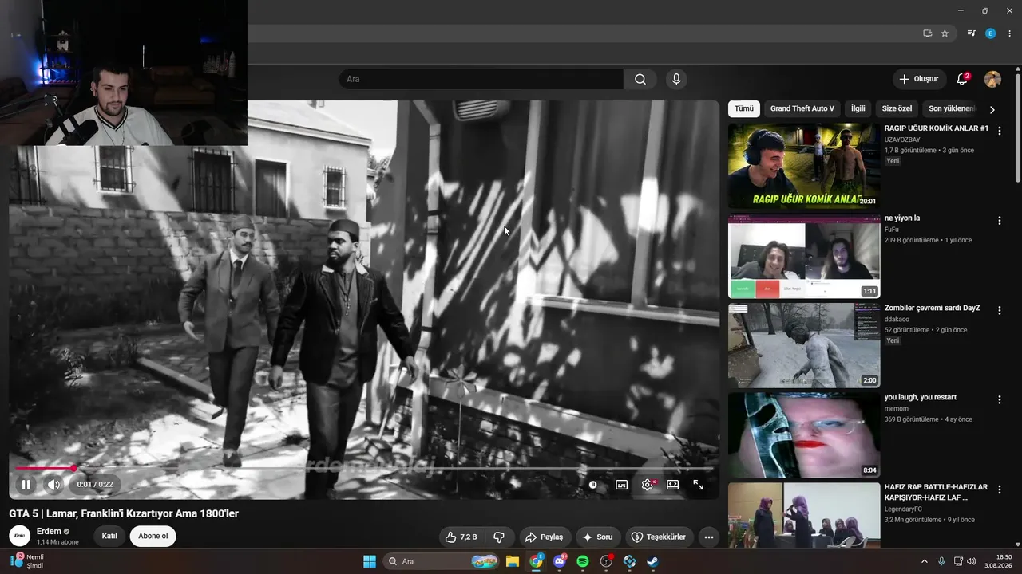Open options for Zombiler çevremi sardı video

coord(1000,310)
